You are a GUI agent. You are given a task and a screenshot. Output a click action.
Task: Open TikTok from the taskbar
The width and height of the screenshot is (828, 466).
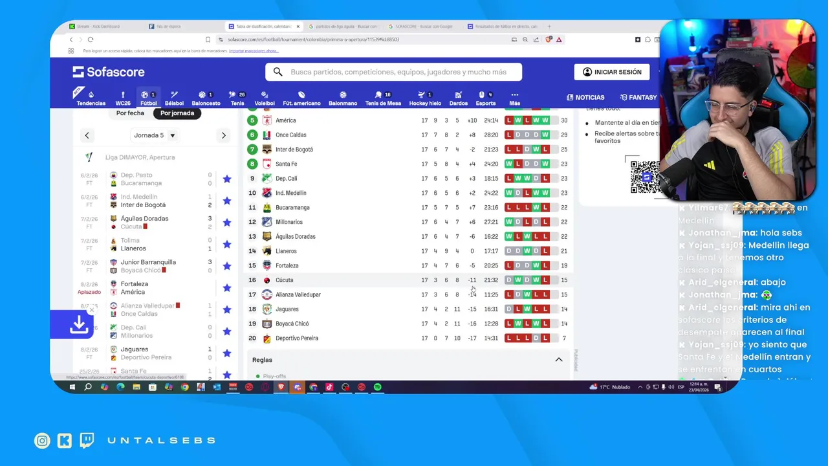pos(329,387)
